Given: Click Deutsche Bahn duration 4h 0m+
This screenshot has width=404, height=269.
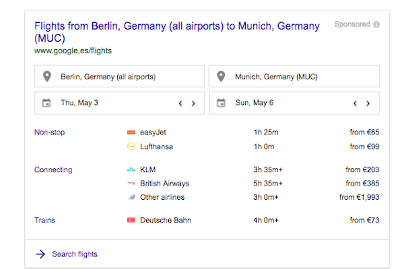Looking at the screenshot, I should coord(266,221).
